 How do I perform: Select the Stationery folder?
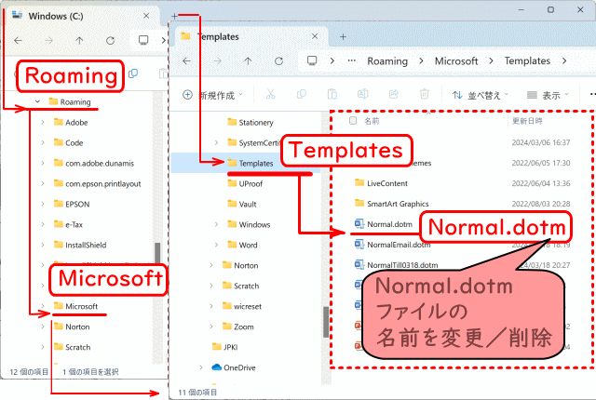click(251, 122)
